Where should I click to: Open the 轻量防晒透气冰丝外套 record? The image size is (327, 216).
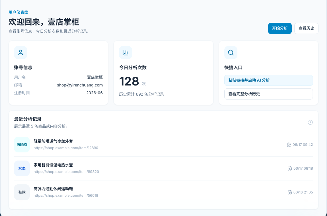(x=53, y=141)
